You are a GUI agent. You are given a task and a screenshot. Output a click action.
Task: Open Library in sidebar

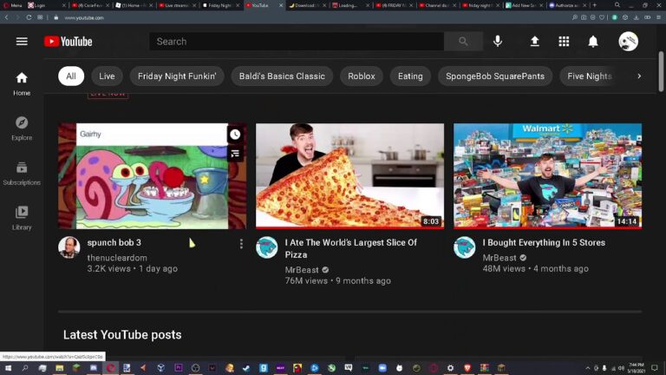(22, 218)
